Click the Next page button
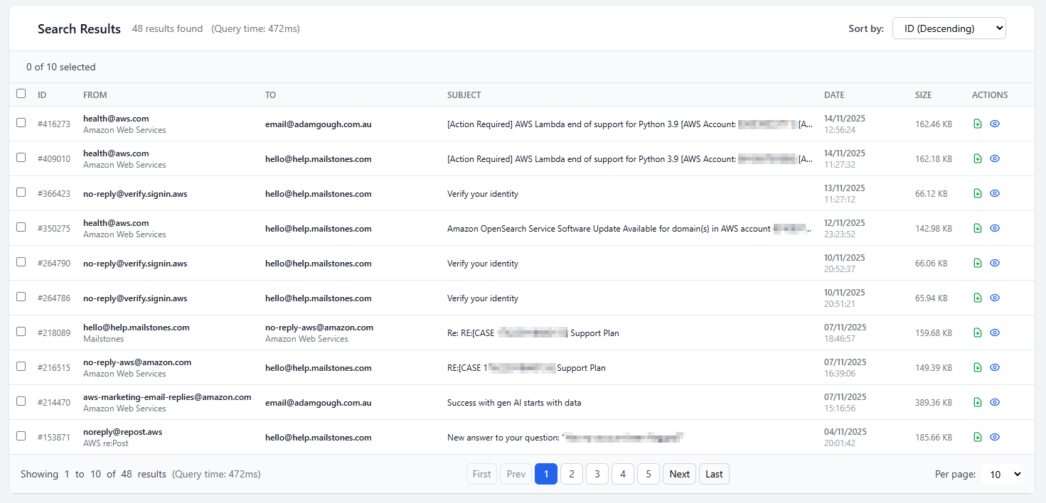The width and height of the screenshot is (1046, 503). click(679, 474)
